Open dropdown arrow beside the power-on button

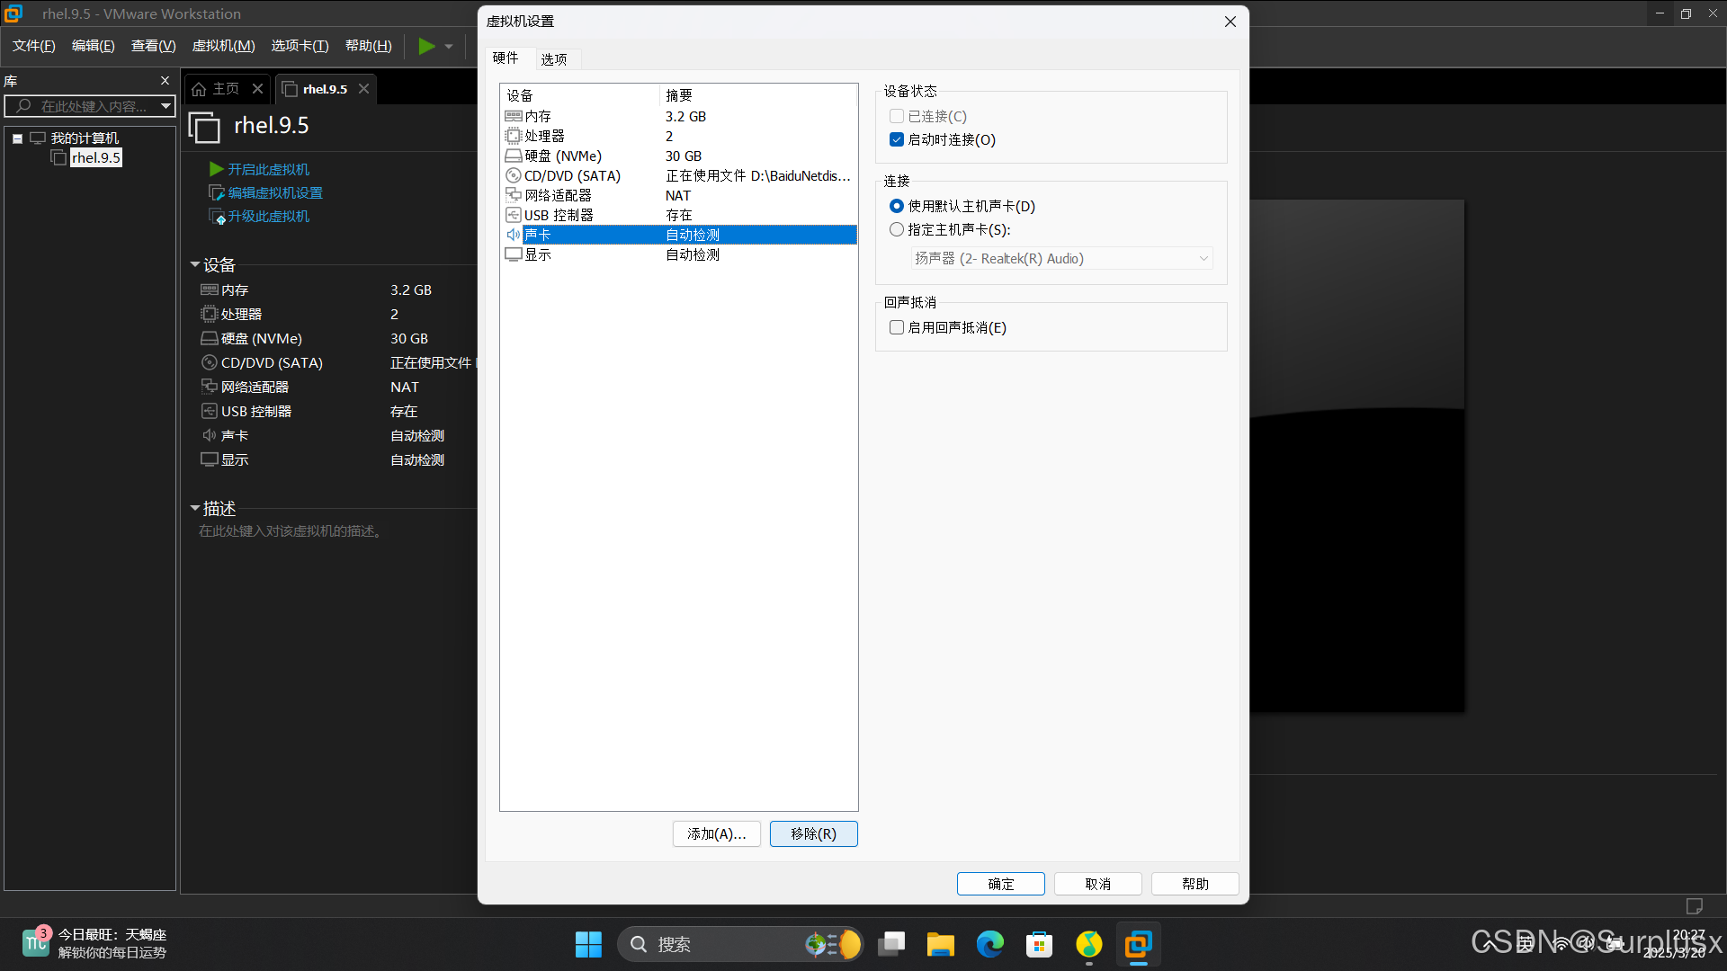(449, 47)
